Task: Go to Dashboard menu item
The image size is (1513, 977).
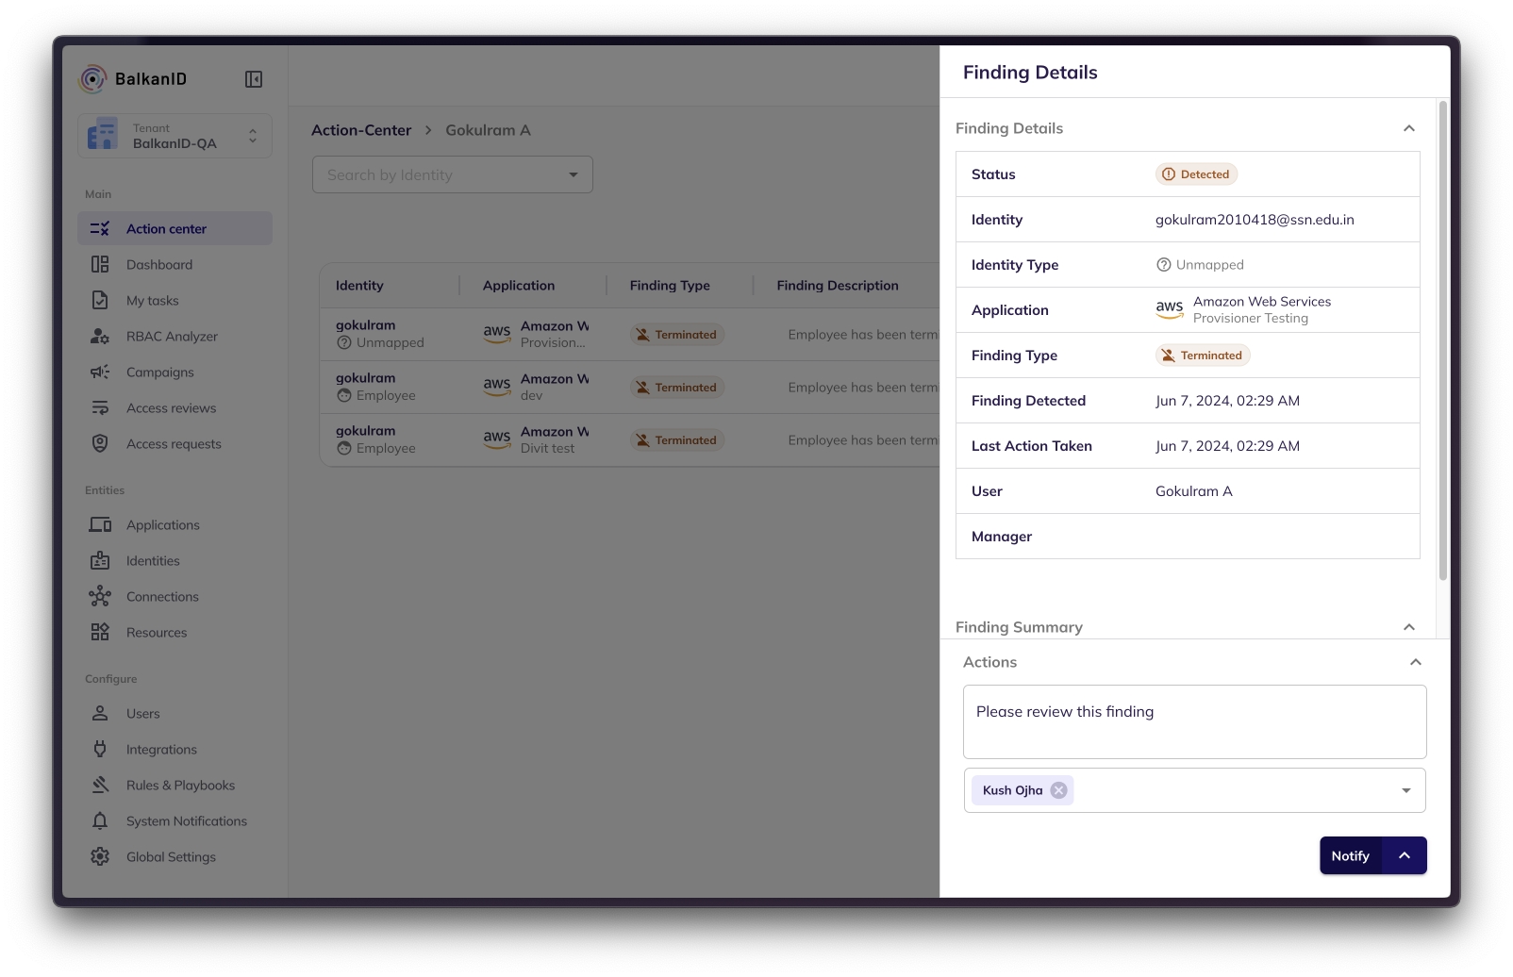Action: coord(175,264)
